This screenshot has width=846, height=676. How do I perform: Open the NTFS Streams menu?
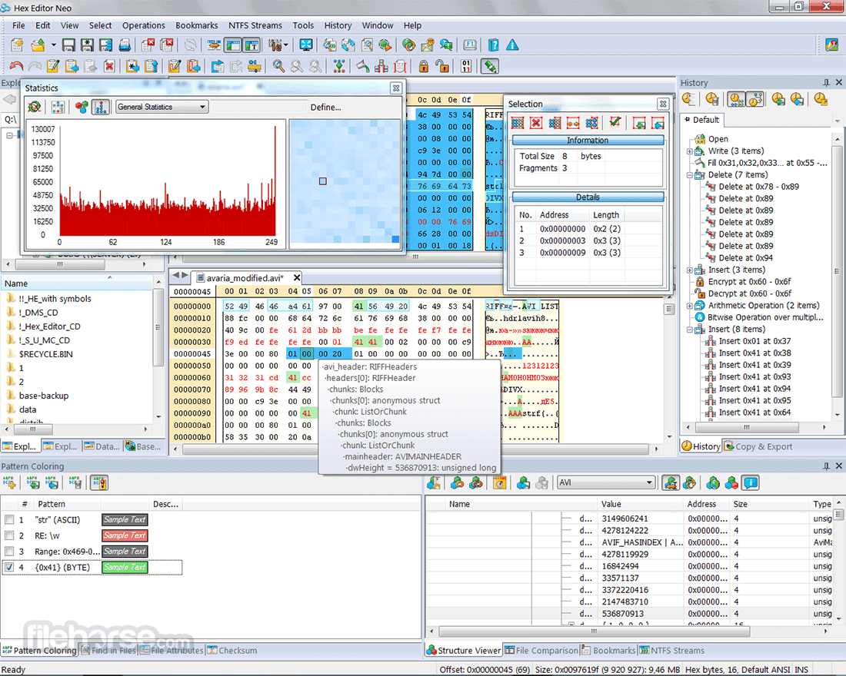click(x=255, y=25)
